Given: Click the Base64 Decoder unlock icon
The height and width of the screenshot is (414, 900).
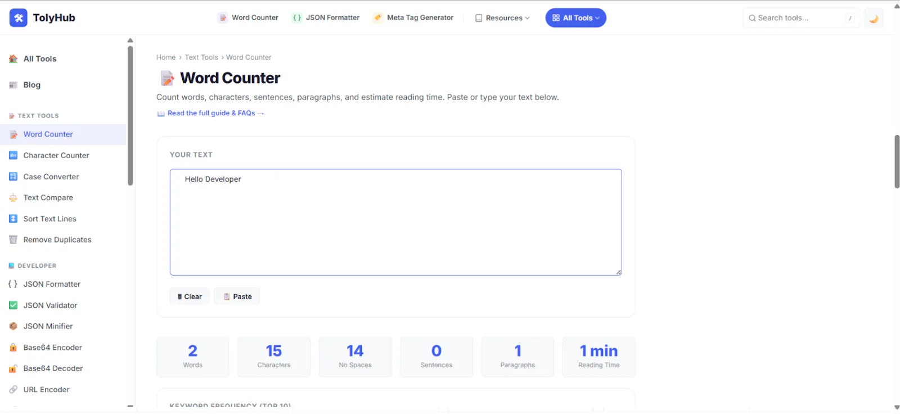Looking at the screenshot, I should pos(13,368).
